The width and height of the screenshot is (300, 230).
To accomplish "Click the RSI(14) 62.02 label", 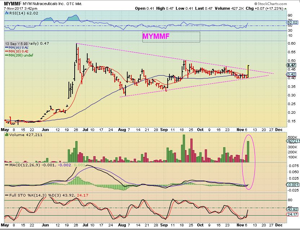I will (23, 13).
